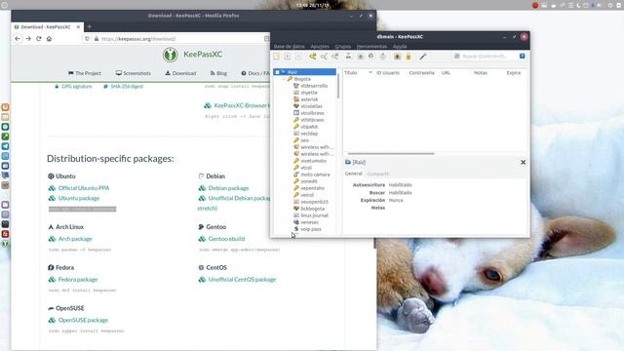Open the password generator toolbar icon
Screen dimensions: 624x351
[397, 57]
